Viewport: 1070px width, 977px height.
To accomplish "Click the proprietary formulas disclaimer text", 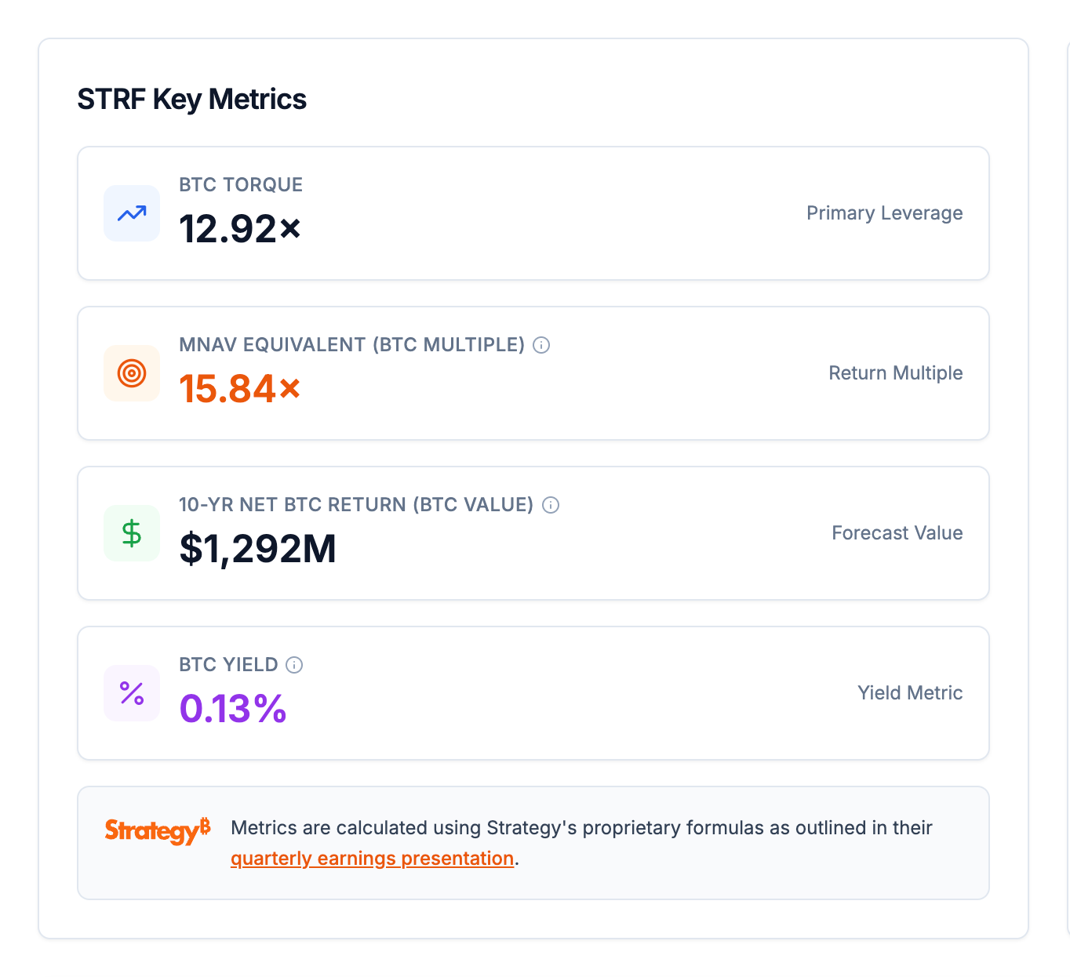I will (x=580, y=828).
